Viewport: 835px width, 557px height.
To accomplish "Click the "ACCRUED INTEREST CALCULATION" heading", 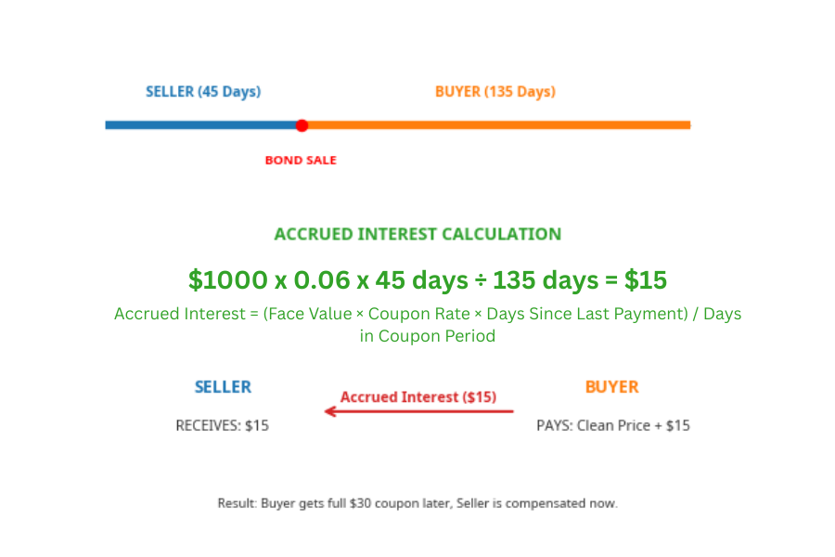I will click(x=417, y=234).
